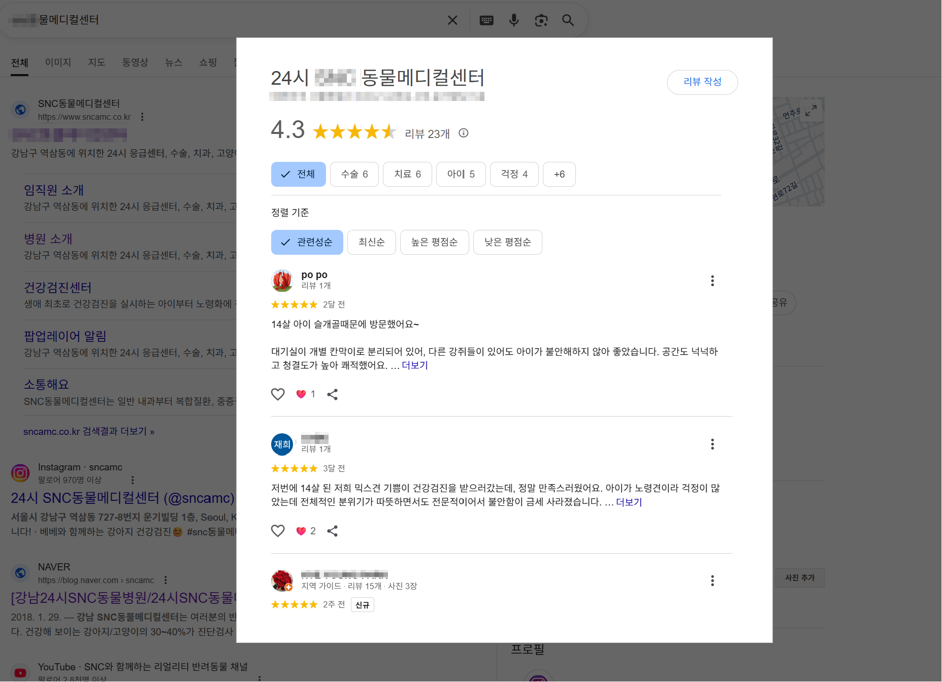Sort reviews by 최신순
This screenshot has width=942, height=682.
(371, 243)
